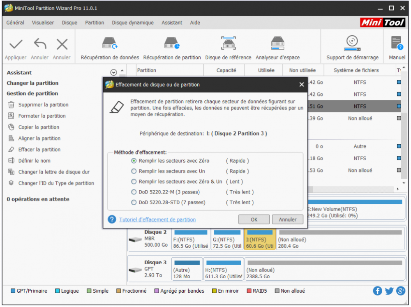
Task: Choose DoD 5220.22-M (3 passes) method
Action: tap(134, 192)
